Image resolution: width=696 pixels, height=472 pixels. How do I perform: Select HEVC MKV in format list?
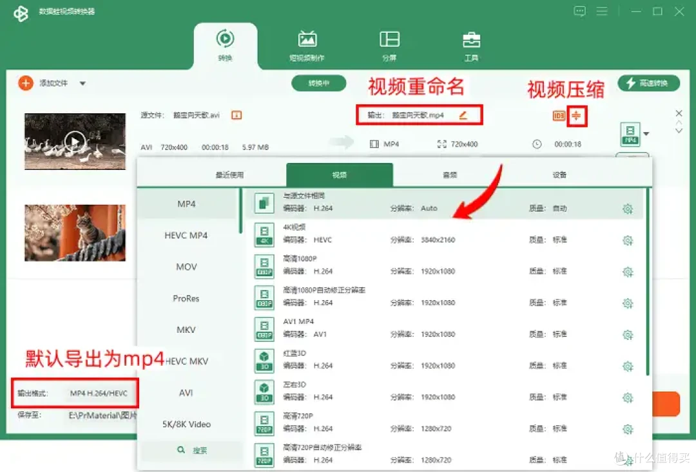(186, 361)
